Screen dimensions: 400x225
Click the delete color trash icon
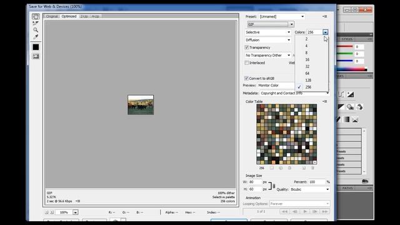(312, 168)
